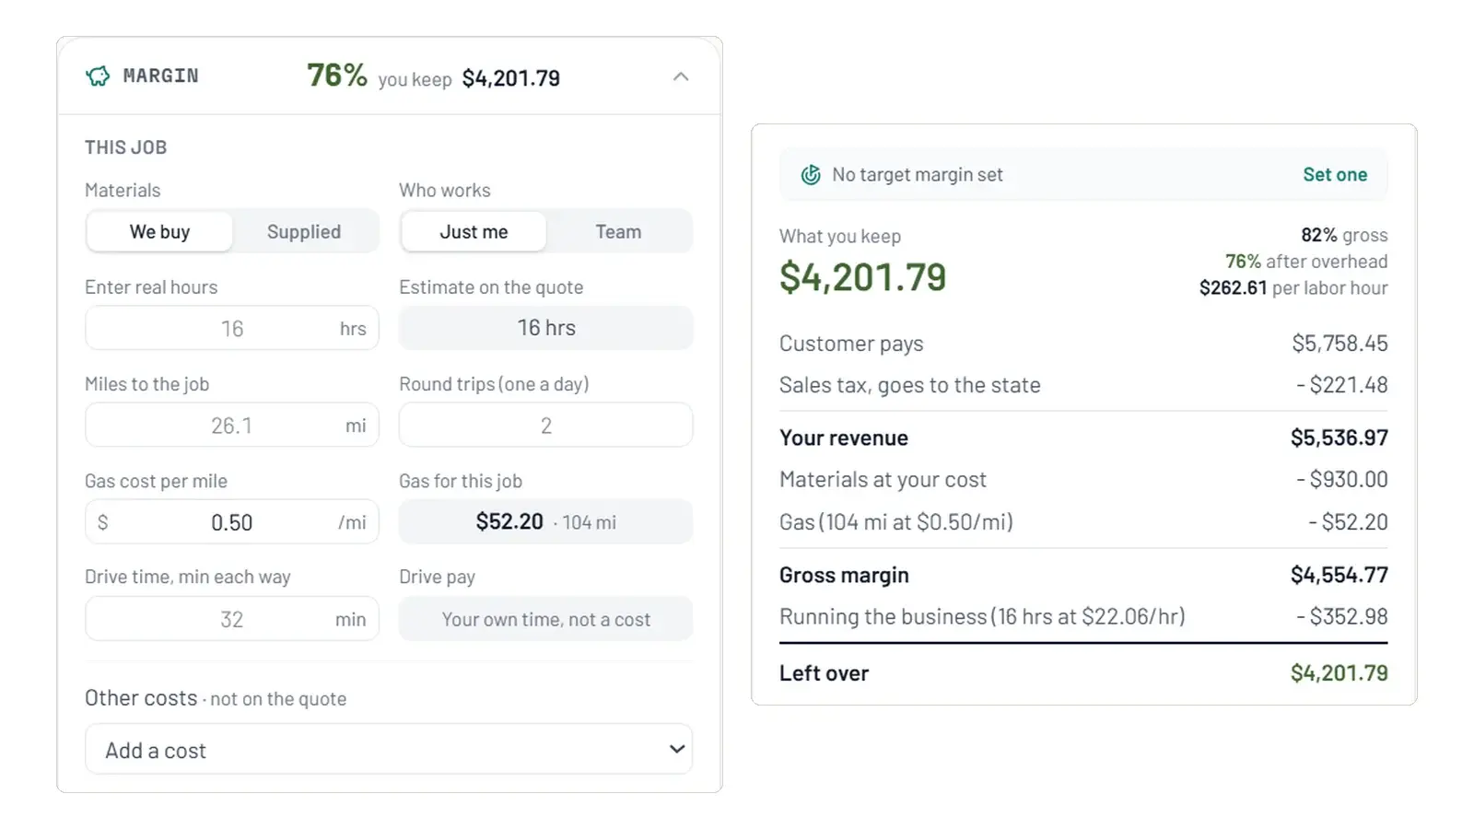This screenshot has height=829, width=1474.
Task: Click the MARGIN header title
Action: click(x=161, y=76)
